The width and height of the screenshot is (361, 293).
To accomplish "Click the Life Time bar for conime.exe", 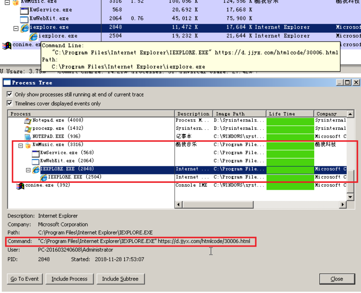I will (290, 186).
